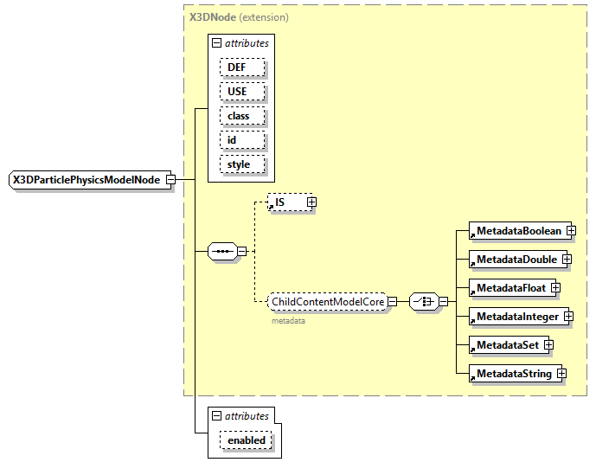
Task: Select the style attribute
Action: (242, 164)
